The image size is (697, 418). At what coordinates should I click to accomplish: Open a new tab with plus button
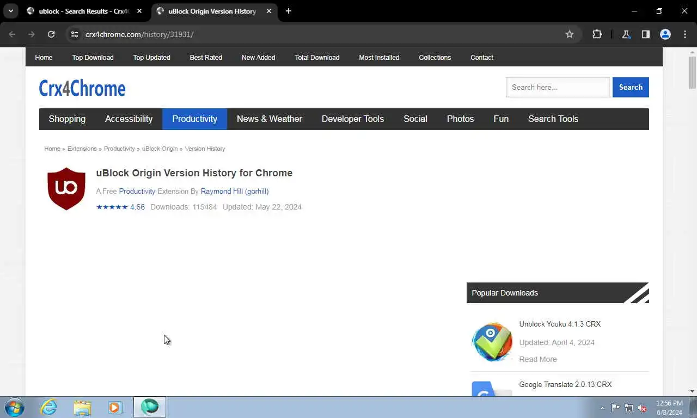[x=289, y=11]
